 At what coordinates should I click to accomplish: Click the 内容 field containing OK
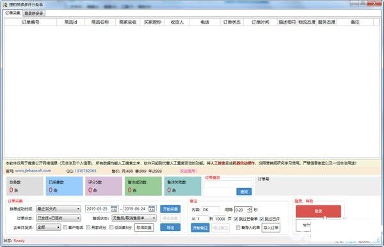(211, 210)
